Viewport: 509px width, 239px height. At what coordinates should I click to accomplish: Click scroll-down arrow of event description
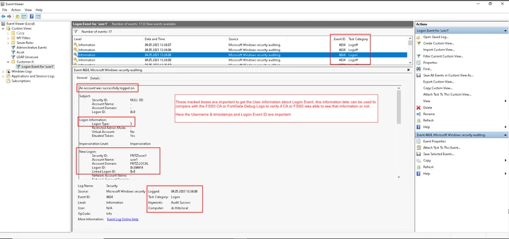point(399,177)
